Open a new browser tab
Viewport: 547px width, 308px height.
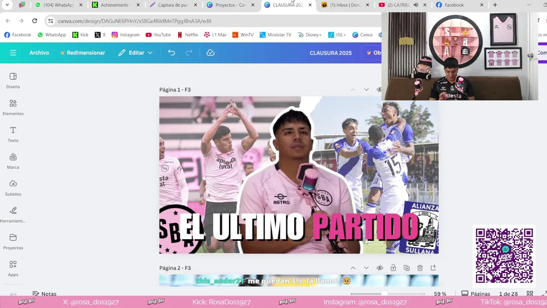[495, 5]
